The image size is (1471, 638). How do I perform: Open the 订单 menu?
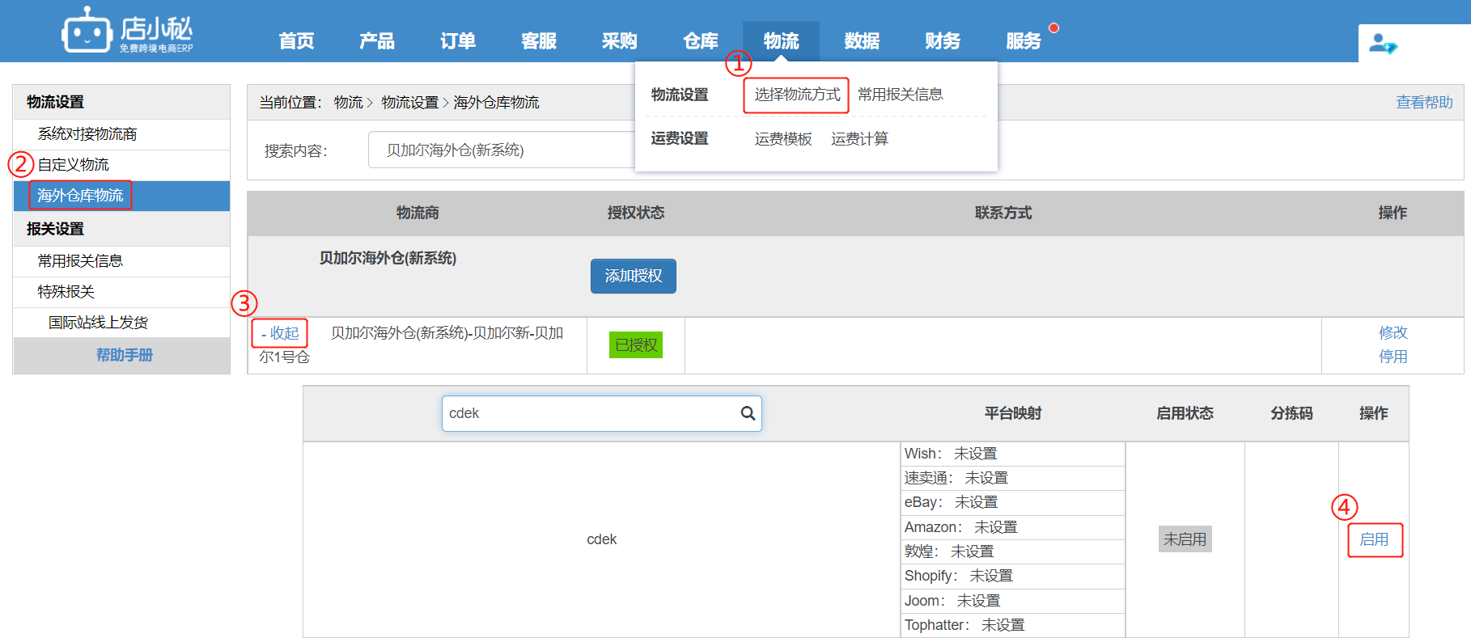click(x=458, y=41)
